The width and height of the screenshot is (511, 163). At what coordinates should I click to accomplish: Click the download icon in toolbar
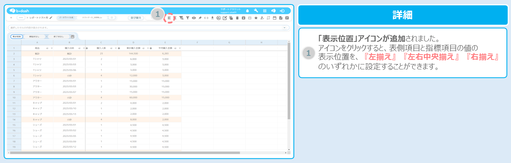pos(212,18)
